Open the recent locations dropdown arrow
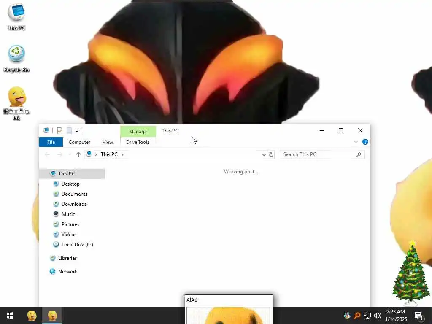Image resolution: width=432 pixels, height=324 pixels. click(x=70, y=154)
